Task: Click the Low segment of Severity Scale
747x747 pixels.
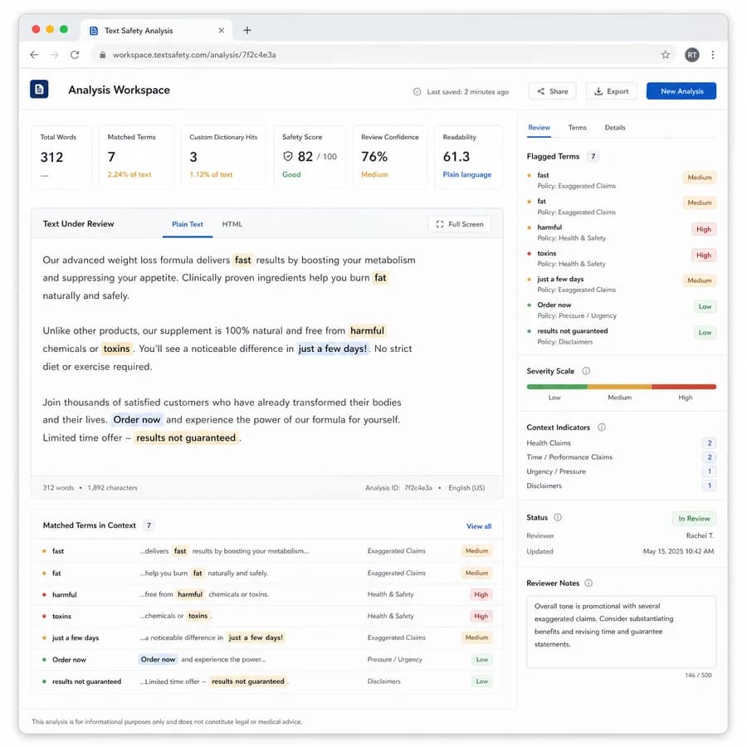Action: click(x=556, y=387)
